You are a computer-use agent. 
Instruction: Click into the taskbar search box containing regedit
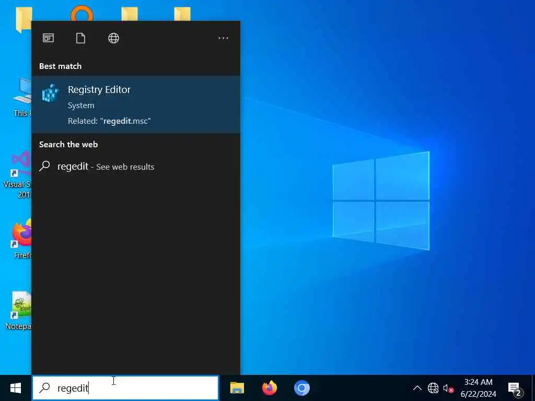point(125,388)
